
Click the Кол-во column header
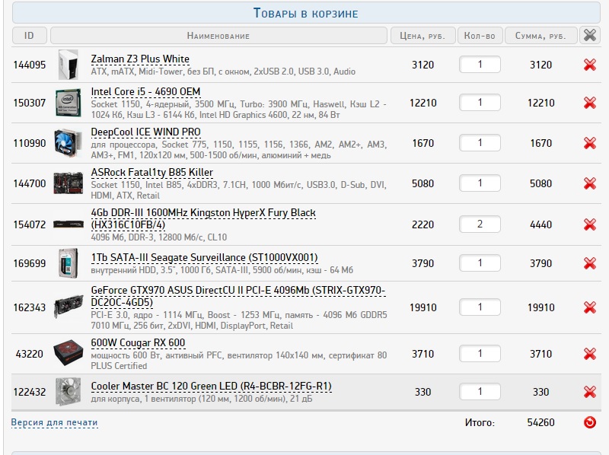point(480,35)
